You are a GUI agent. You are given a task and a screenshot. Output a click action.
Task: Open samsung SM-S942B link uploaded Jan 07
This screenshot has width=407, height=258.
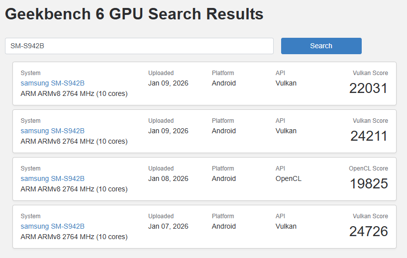tap(52, 226)
